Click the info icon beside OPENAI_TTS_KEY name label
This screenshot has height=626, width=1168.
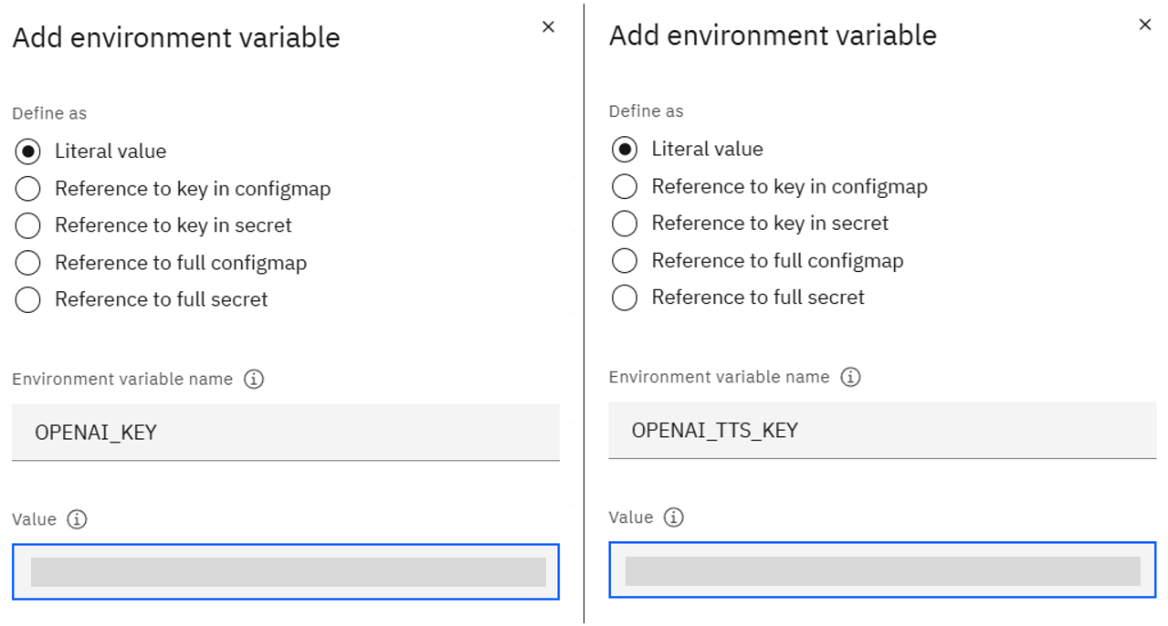coord(851,376)
